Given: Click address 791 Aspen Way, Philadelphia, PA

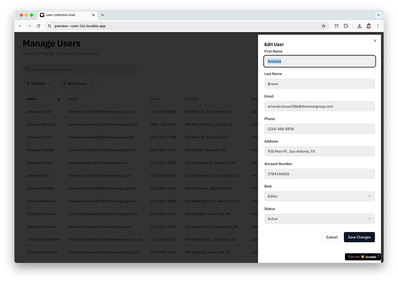Looking at the screenshot, I should (x=211, y=227).
